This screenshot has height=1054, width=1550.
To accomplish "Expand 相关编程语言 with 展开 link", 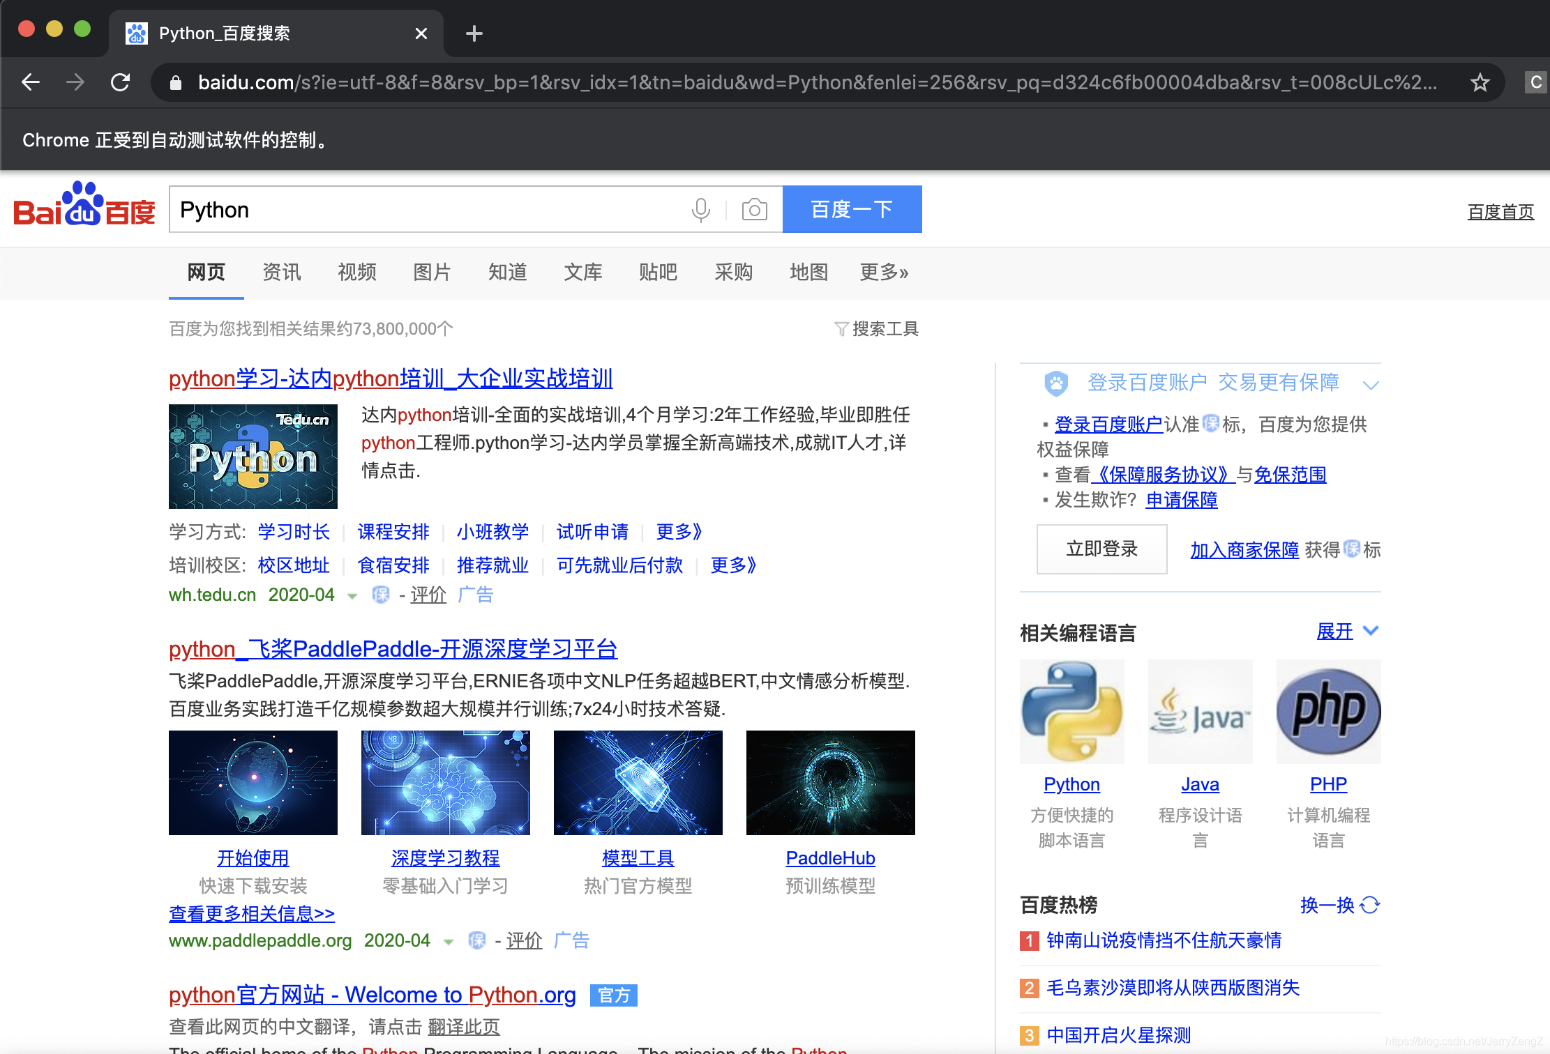I will pos(1334,632).
